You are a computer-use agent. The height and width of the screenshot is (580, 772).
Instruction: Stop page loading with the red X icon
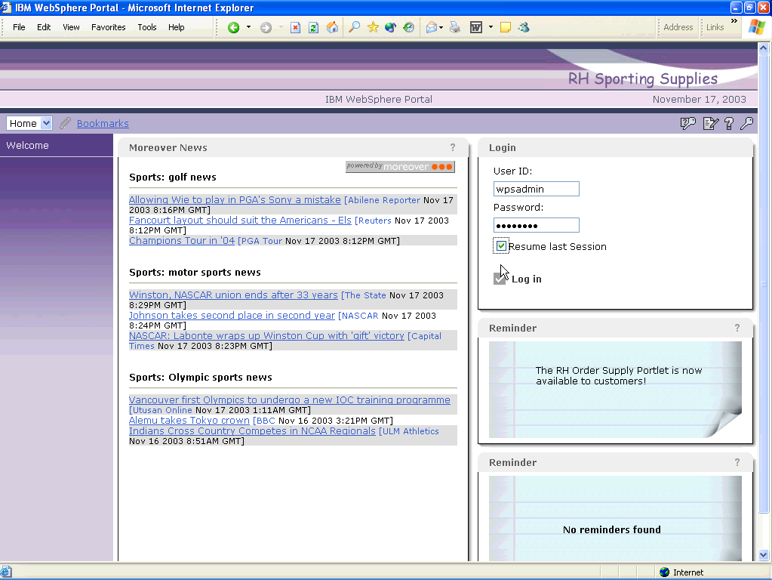click(295, 28)
